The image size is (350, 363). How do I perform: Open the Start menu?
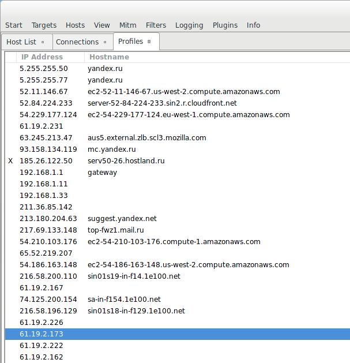14,25
